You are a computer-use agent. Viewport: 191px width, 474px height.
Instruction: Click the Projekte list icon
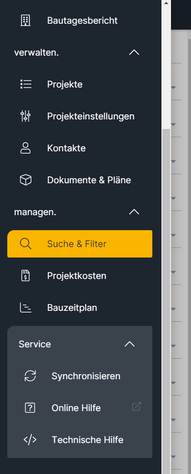tap(25, 84)
